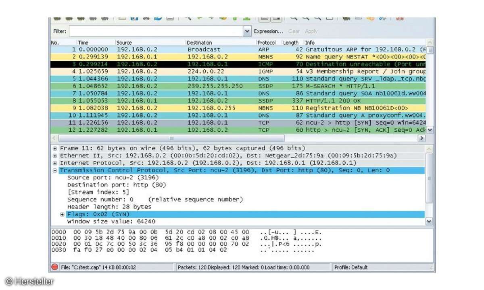Select packet 11 TCP SYN row
Screen dimensions: 484x290
click(x=238, y=122)
